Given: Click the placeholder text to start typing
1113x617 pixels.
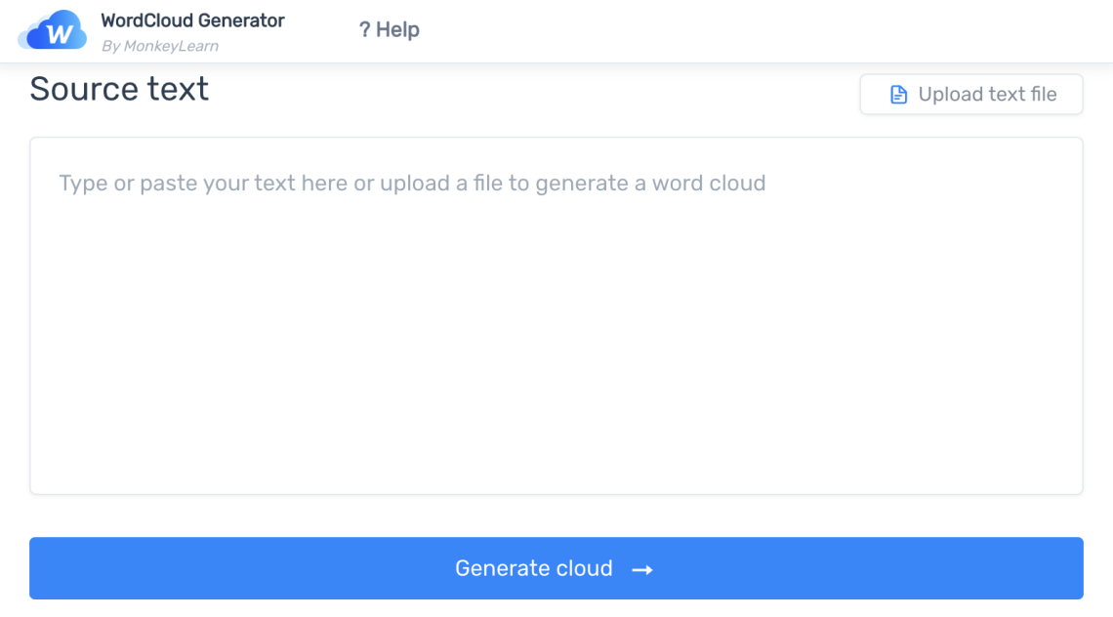Looking at the screenshot, I should point(412,183).
